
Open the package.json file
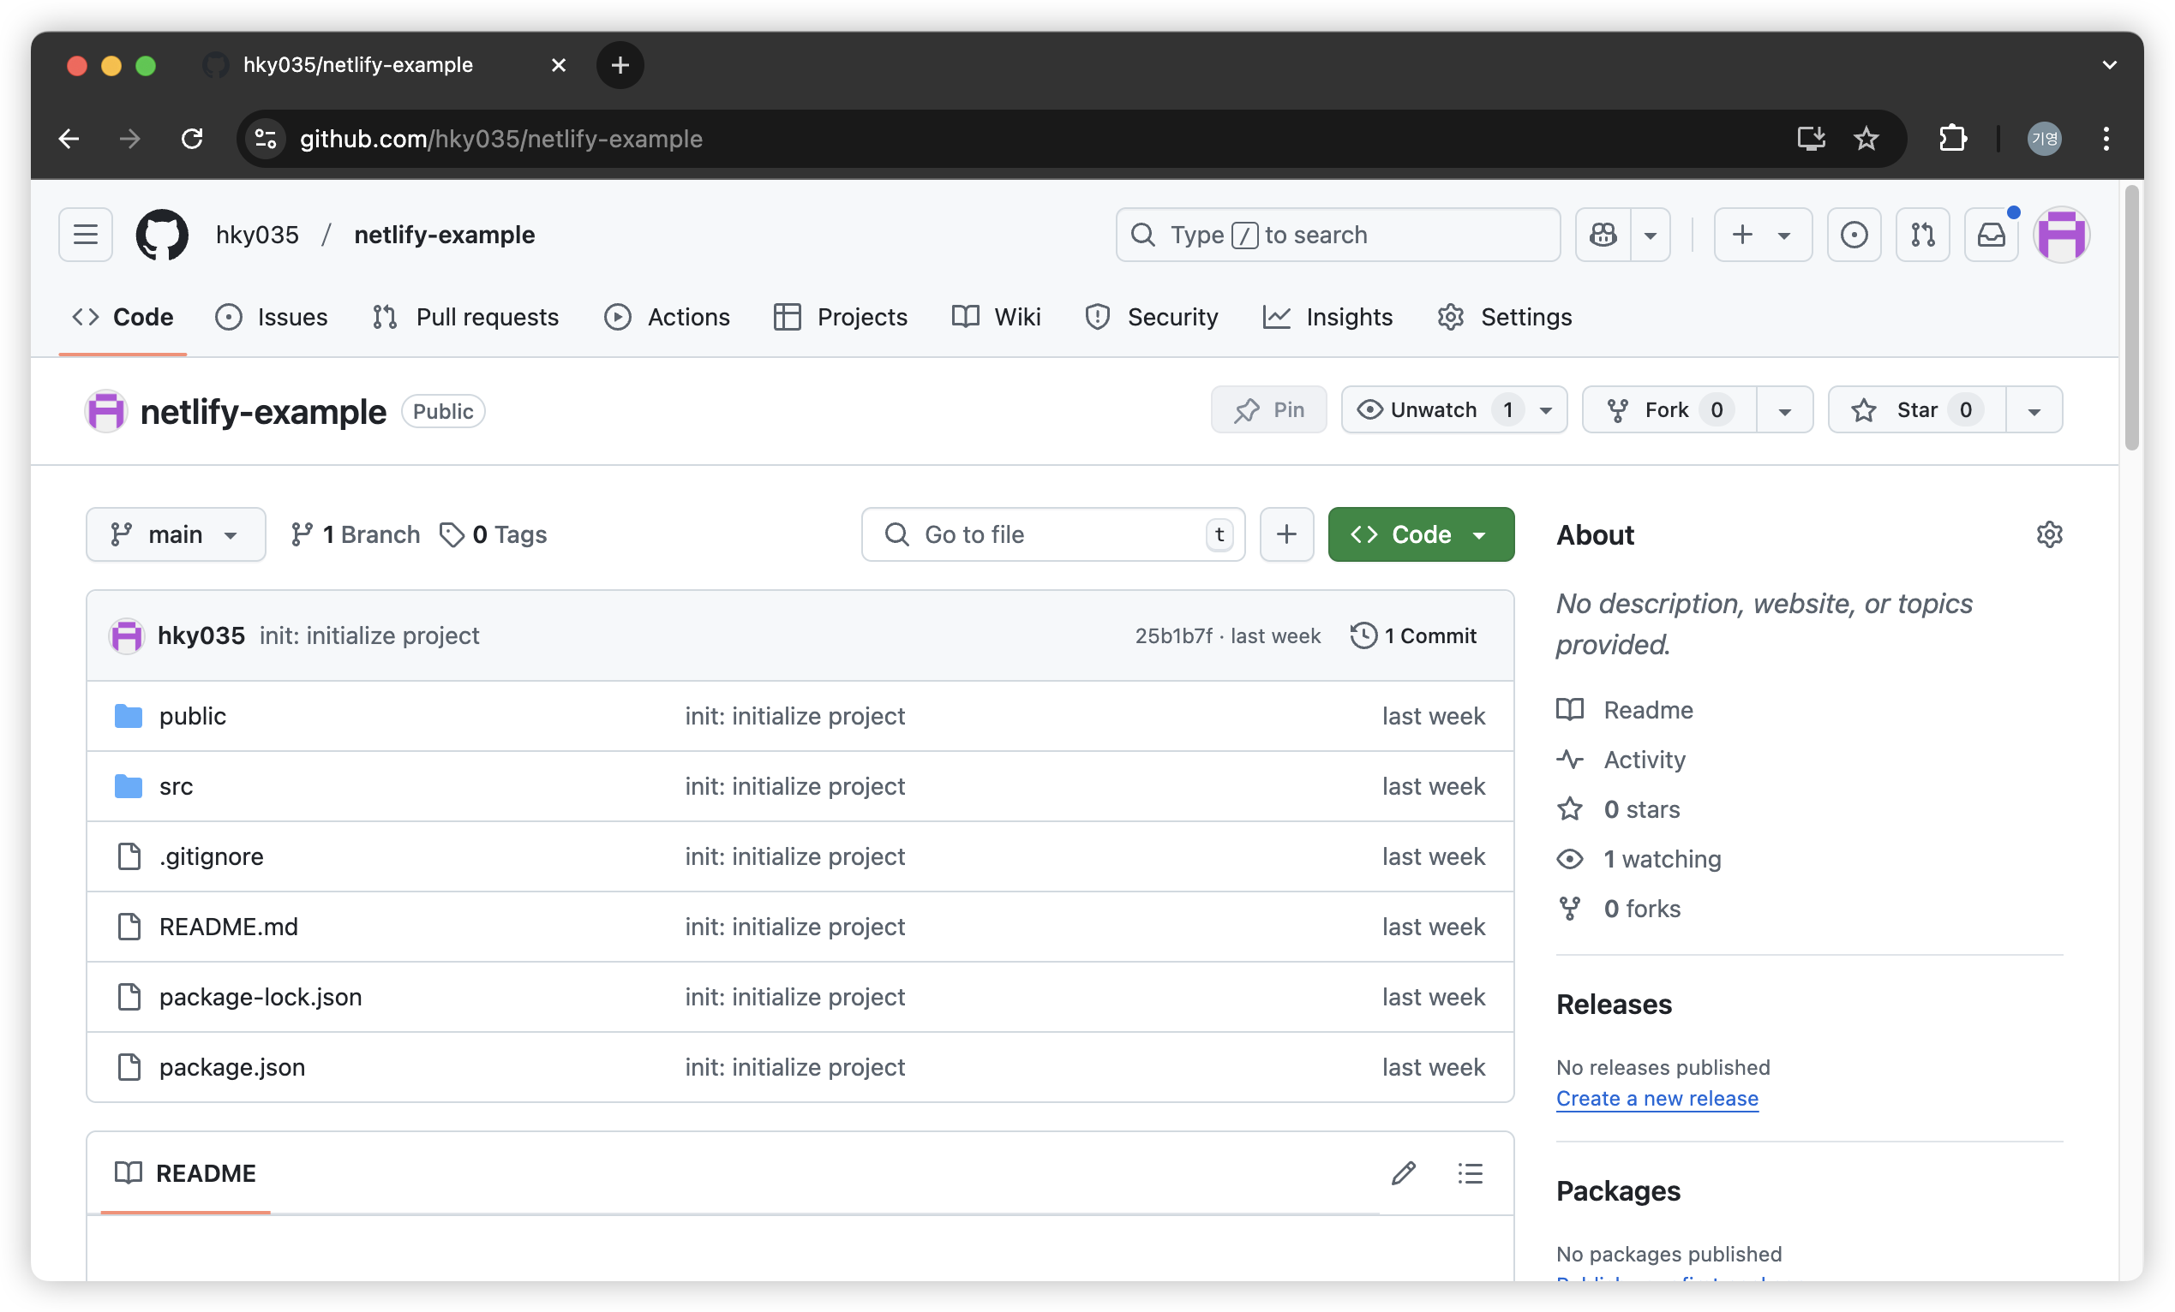click(232, 1068)
